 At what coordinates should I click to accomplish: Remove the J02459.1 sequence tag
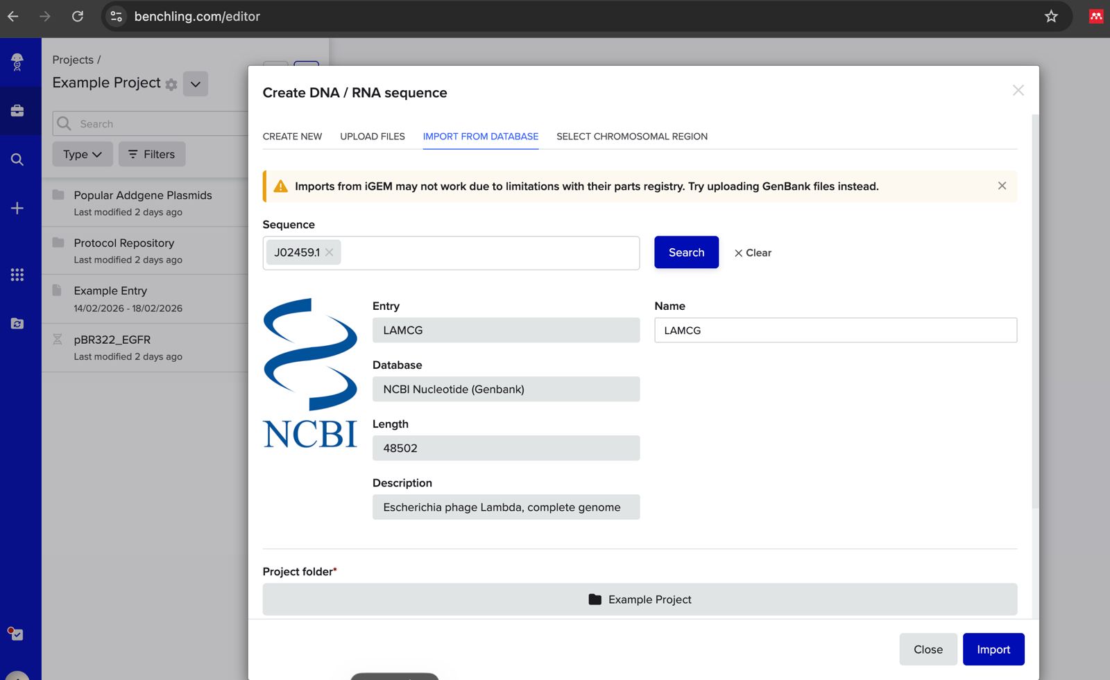coord(330,252)
